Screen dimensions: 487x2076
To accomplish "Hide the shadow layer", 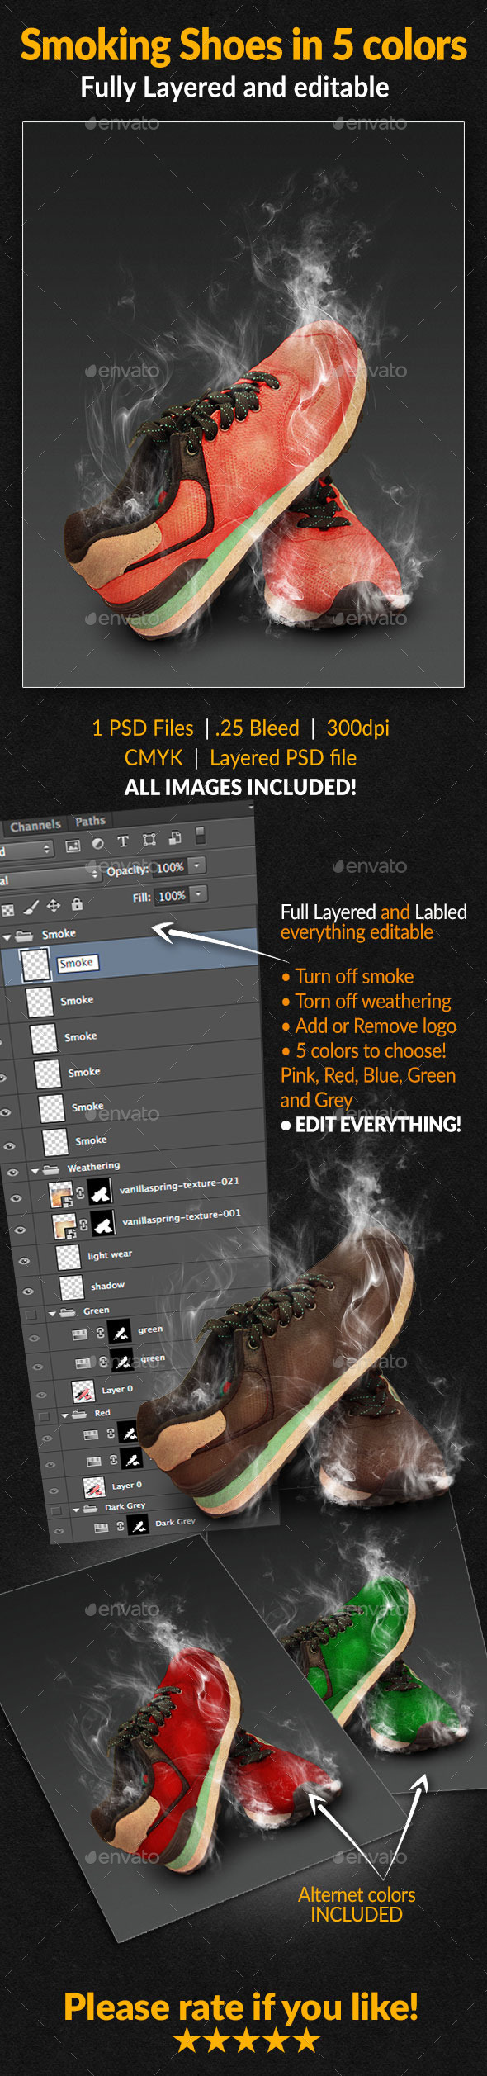I will [x=28, y=1291].
